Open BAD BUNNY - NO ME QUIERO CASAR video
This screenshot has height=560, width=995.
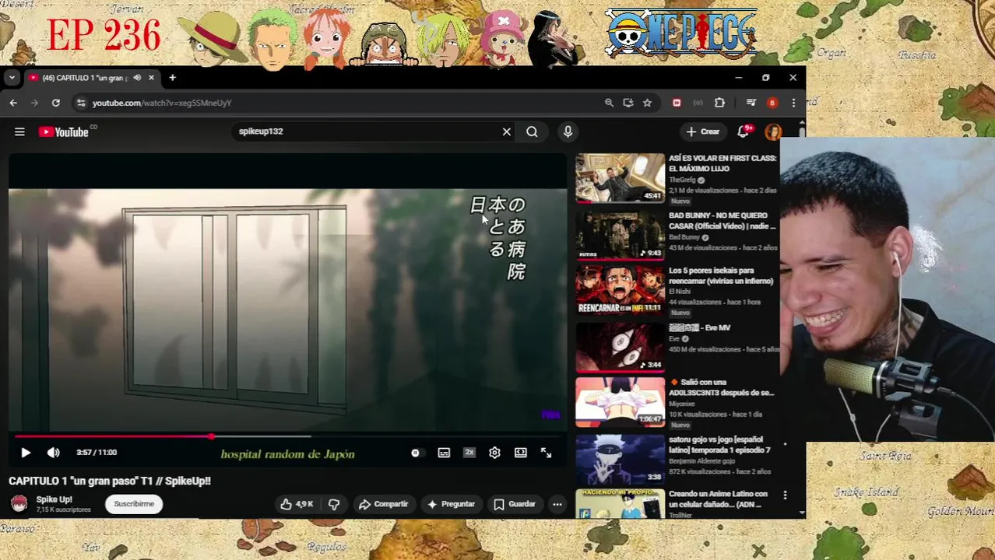click(x=722, y=221)
